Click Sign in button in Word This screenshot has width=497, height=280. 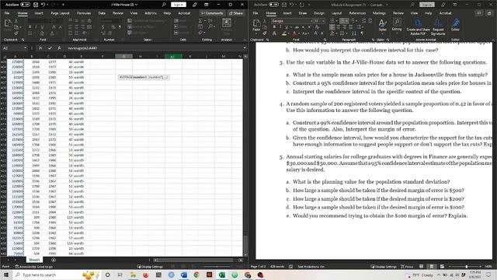426,5
